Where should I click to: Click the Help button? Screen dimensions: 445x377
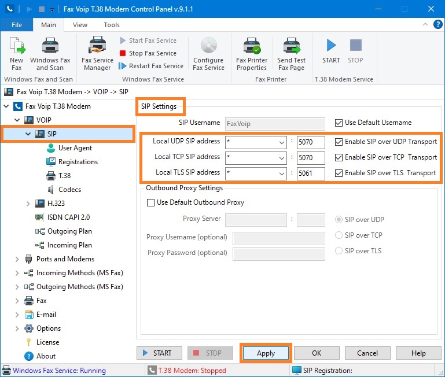point(418,353)
